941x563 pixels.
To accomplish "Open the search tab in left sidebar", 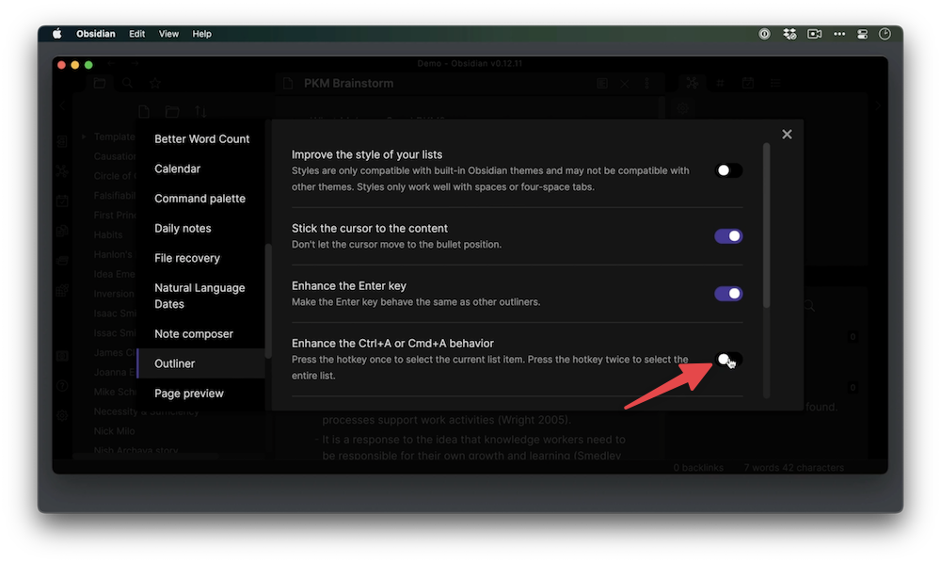I will 127,84.
